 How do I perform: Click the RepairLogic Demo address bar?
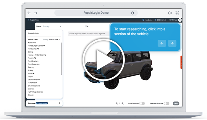click(96, 13)
